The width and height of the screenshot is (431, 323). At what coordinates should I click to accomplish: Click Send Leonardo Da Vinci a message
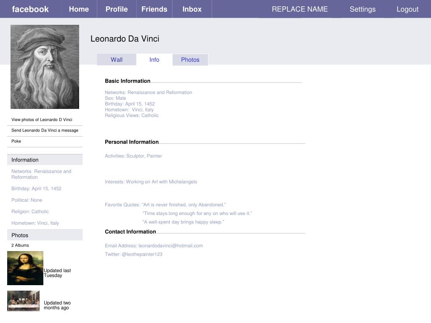(x=45, y=130)
